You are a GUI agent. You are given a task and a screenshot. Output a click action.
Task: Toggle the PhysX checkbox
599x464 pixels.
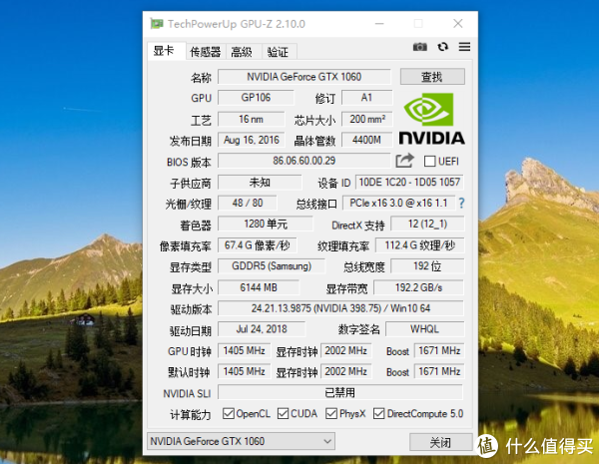tap(331, 413)
